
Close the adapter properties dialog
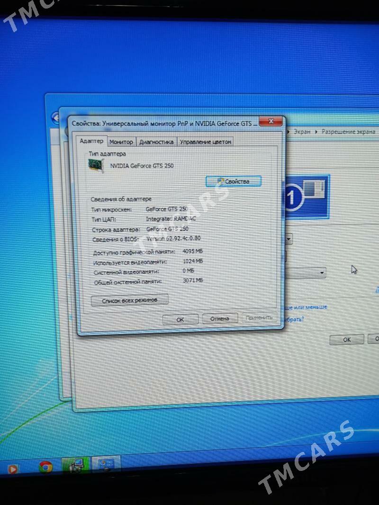(271, 121)
